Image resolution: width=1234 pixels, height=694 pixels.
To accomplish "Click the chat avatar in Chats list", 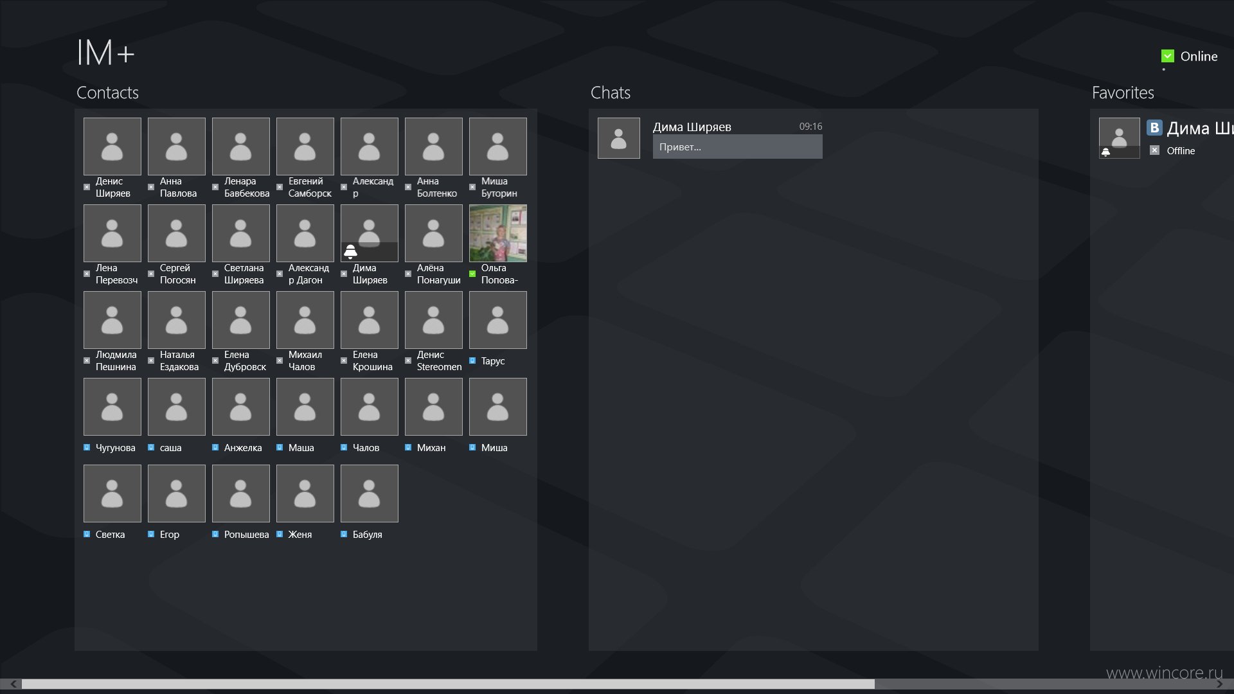I will 618,138.
